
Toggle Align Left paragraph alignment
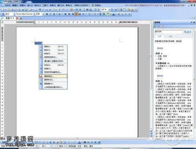click(x=65, y=14)
